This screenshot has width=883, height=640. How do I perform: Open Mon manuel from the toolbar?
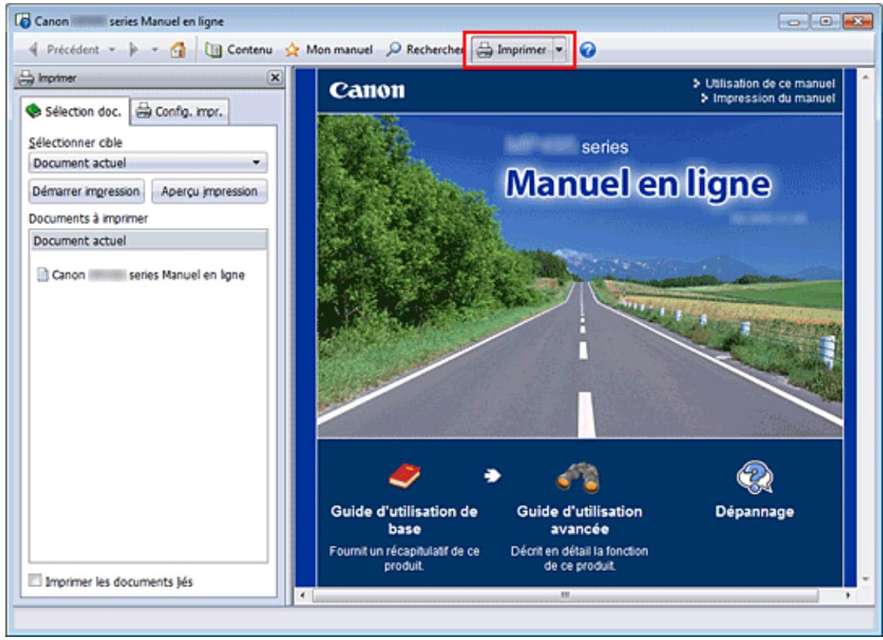[x=329, y=50]
